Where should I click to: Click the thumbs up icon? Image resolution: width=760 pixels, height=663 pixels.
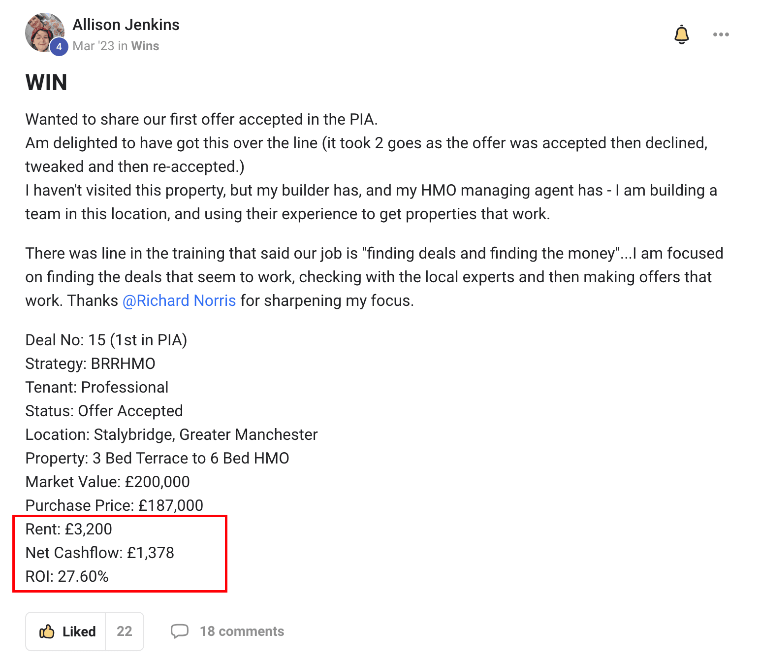(47, 631)
